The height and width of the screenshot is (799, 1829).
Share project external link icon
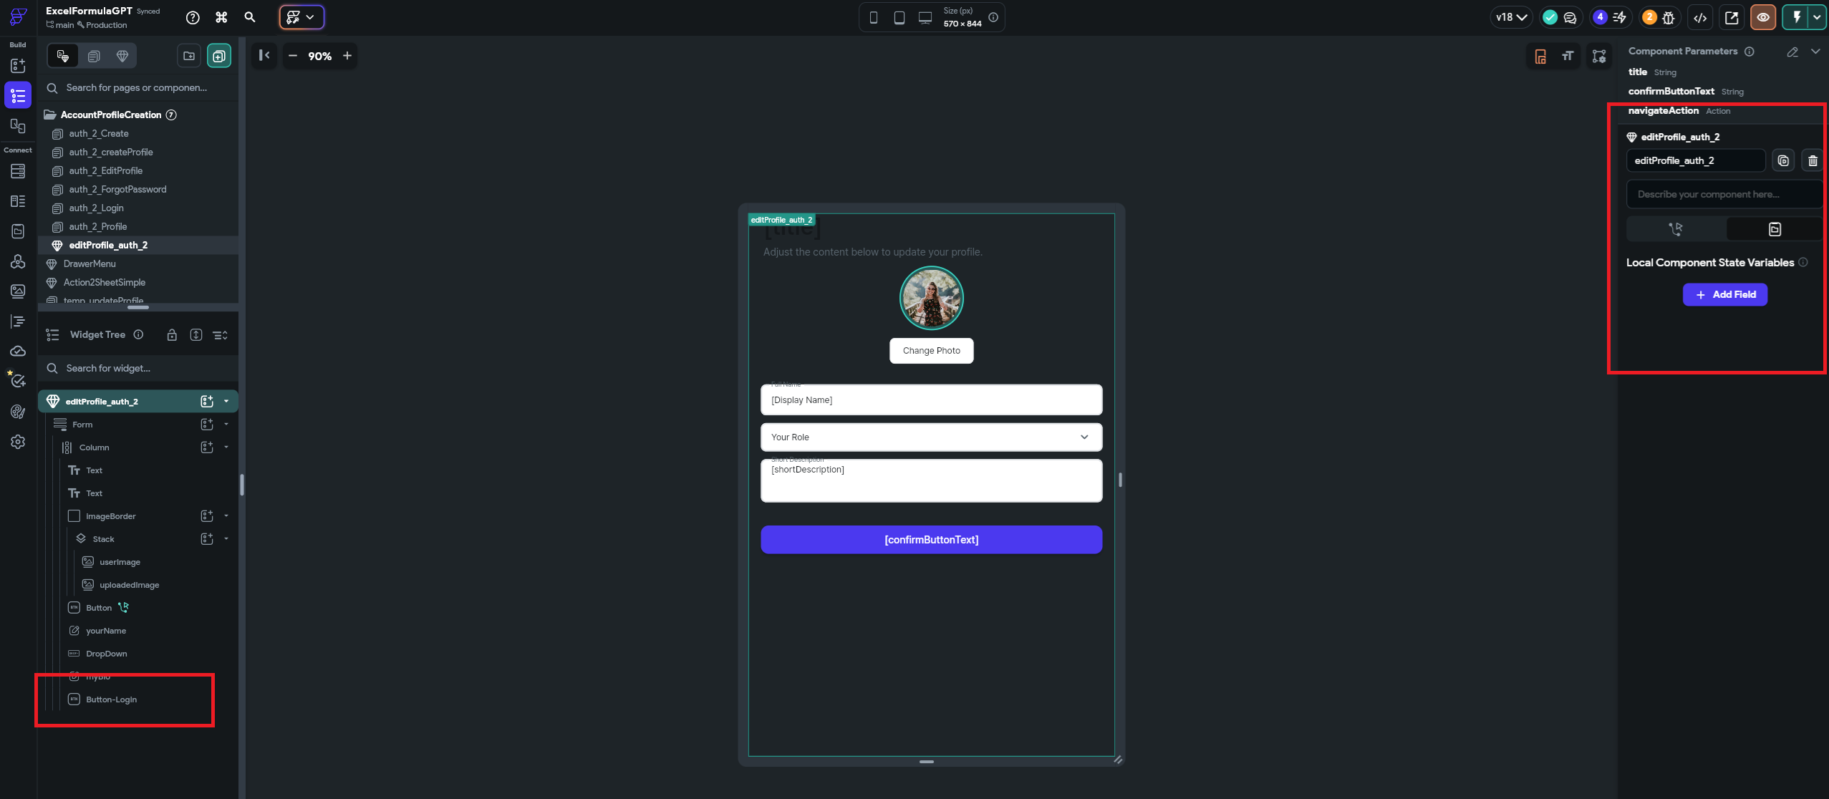pyautogui.click(x=1732, y=18)
